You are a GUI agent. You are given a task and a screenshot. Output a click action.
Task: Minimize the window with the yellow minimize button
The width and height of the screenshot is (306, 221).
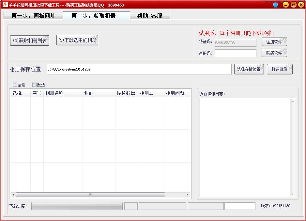click(285, 5)
